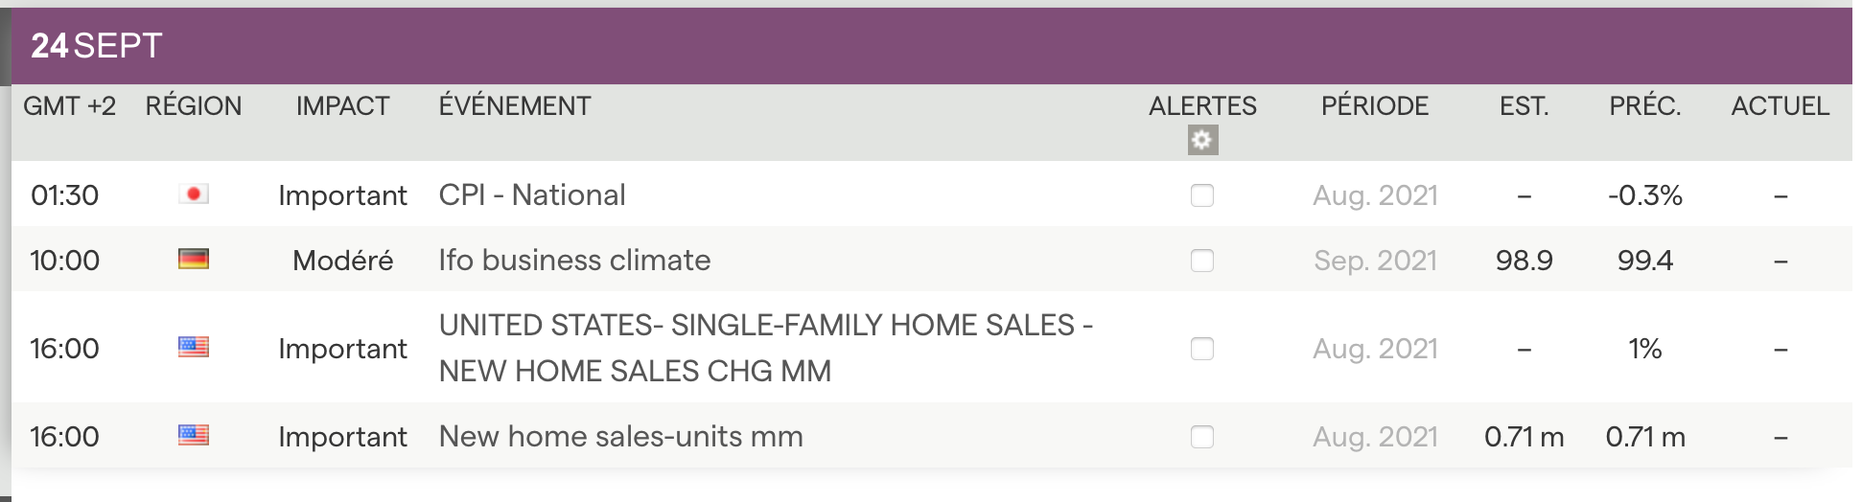
Task: Click US flag in sales-units row
Action: click(x=194, y=436)
